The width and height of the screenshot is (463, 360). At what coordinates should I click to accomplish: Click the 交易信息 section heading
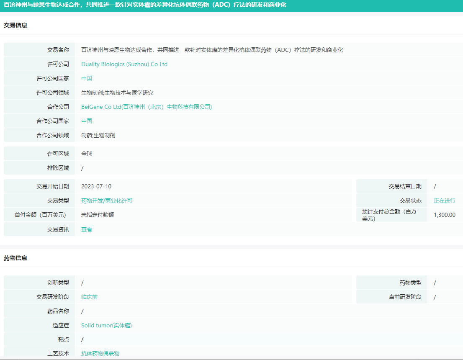pyautogui.click(x=15, y=25)
